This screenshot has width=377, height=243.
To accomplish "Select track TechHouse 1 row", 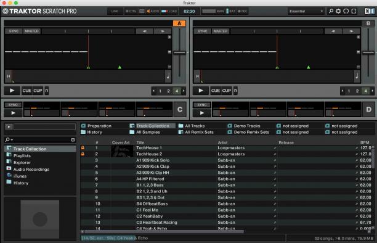I will [x=226, y=147].
